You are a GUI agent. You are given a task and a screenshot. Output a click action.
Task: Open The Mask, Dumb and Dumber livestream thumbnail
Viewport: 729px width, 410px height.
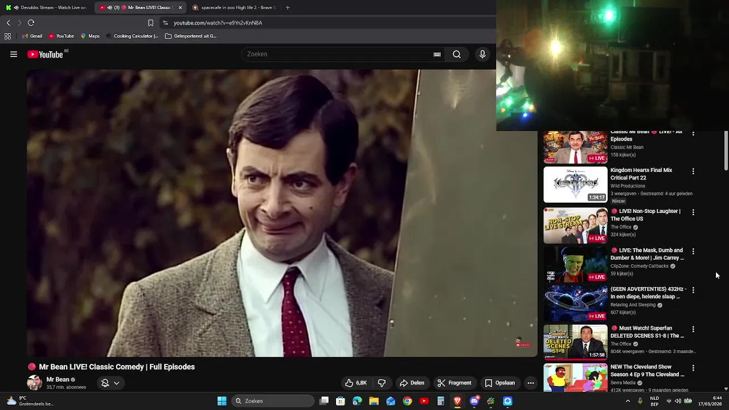click(575, 265)
